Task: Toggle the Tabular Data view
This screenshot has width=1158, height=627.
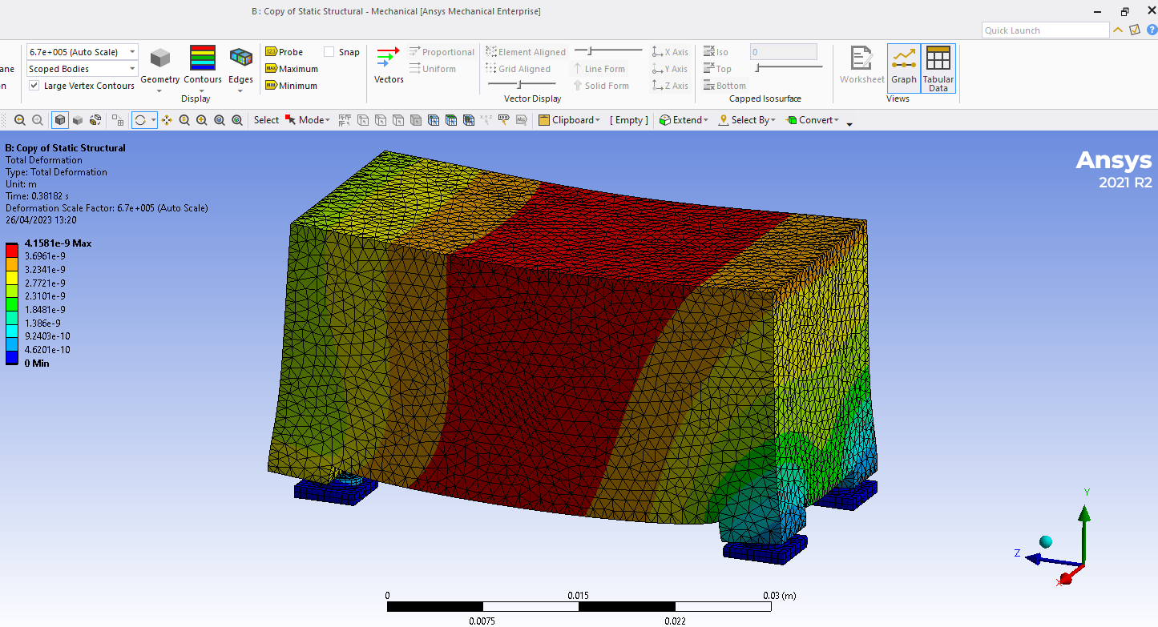Action: click(938, 68)
